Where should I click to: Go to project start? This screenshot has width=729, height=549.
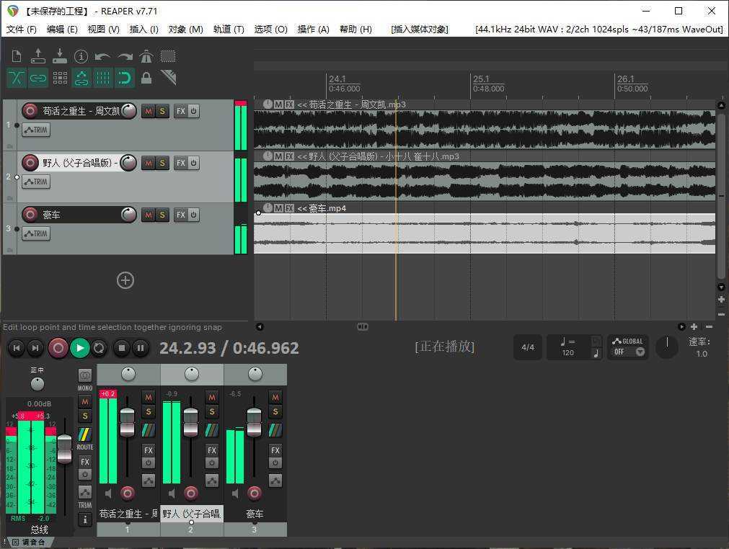[x=17, y=348]
